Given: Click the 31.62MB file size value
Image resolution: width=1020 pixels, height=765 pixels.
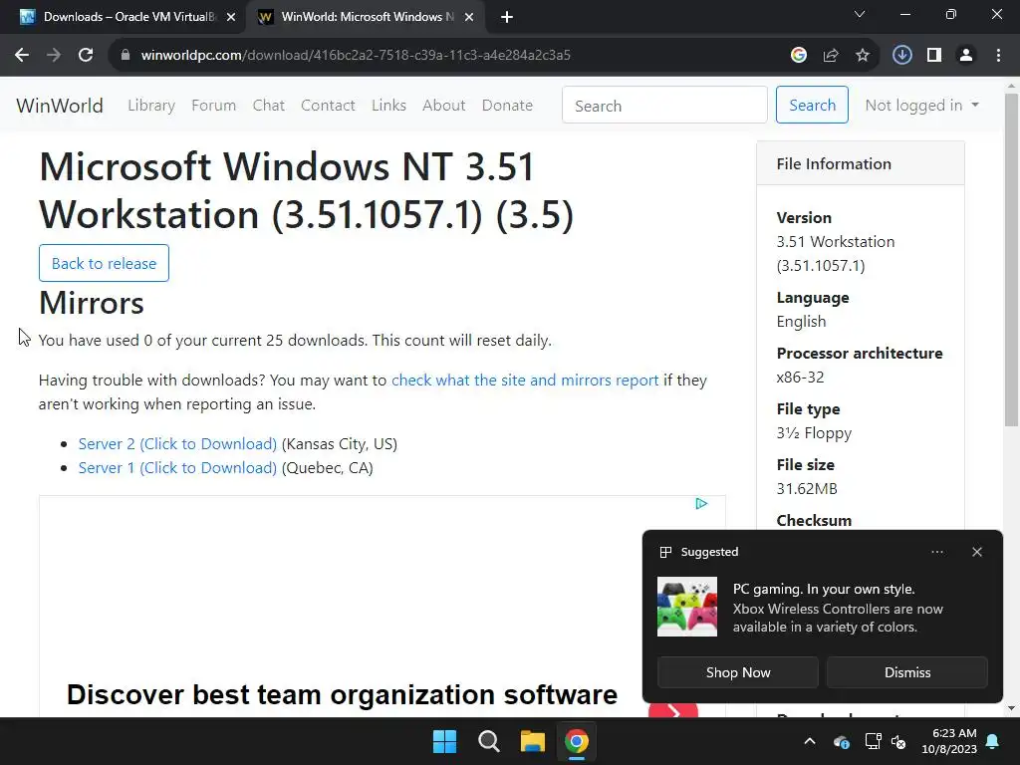Looking at the screenshot, I should pyautogui.click(x=807, y=489).
